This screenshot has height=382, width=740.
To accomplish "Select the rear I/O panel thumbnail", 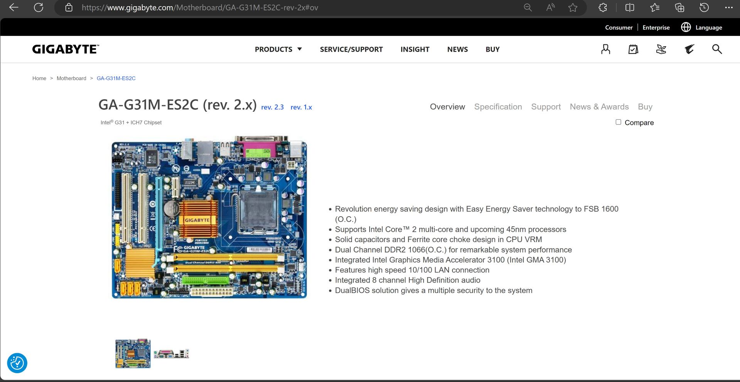I will point(172,353).
